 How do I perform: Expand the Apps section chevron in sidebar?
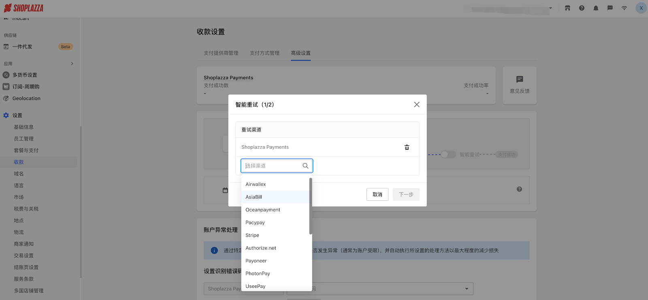click(72, 64)
